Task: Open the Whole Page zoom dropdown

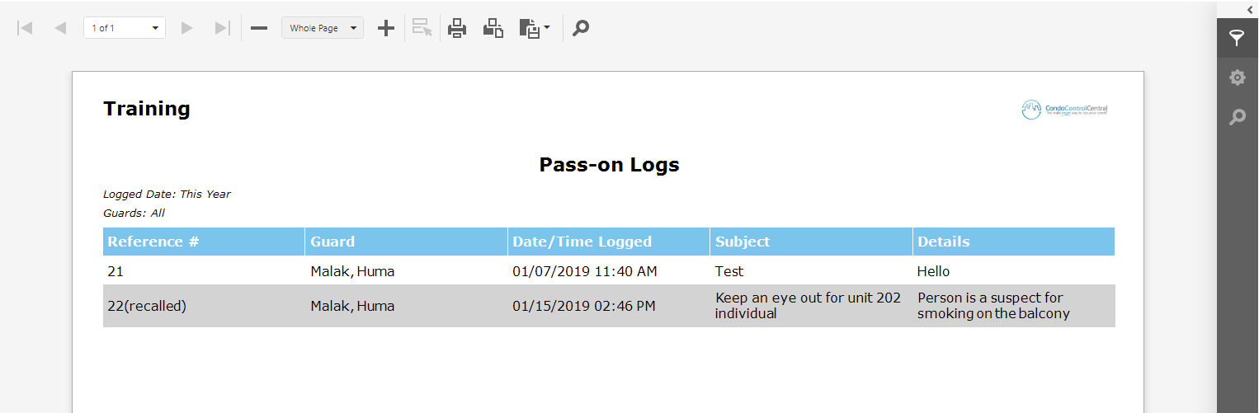Action: coord(323,28)
